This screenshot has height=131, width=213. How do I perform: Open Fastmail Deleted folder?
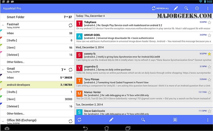(x=37, y=55)
